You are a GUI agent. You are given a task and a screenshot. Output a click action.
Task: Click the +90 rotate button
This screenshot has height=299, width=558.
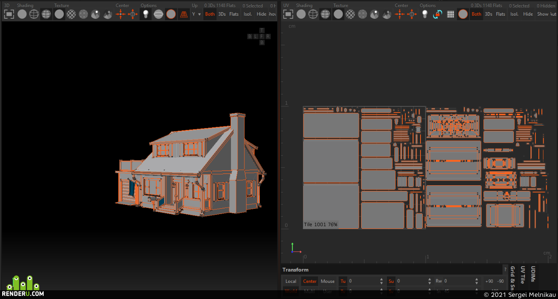coord(489,281)
